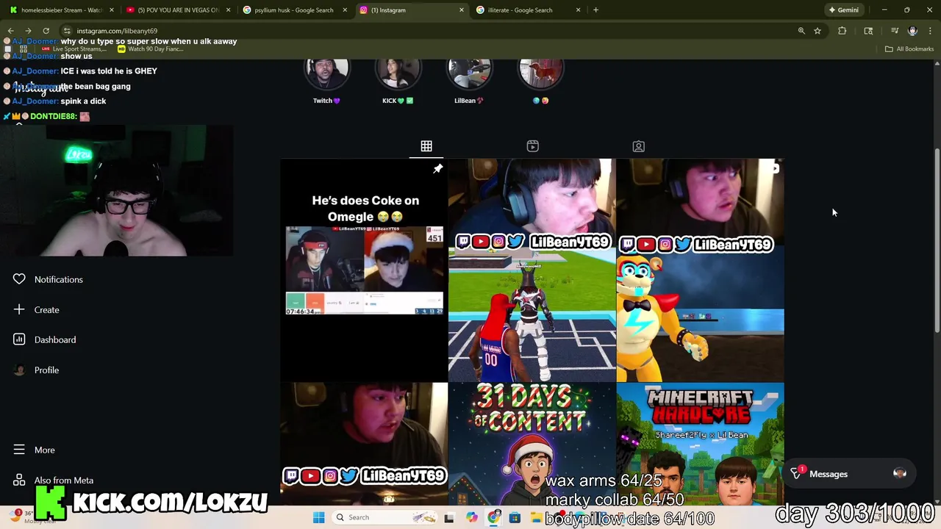The image size is (941, 529).
Task: Open the 31 Days of Content post
Action: tap(532, 443)
